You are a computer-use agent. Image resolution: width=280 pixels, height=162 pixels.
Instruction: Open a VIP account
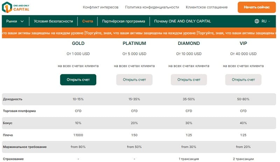[x=243, y=80]
